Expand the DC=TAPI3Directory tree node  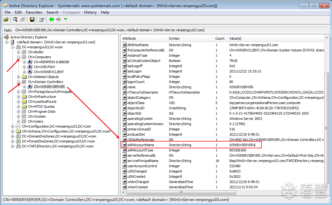pos(12,146)
